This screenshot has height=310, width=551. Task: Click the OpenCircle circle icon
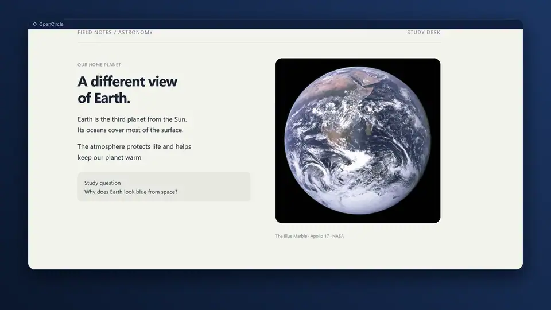[35, 24]
